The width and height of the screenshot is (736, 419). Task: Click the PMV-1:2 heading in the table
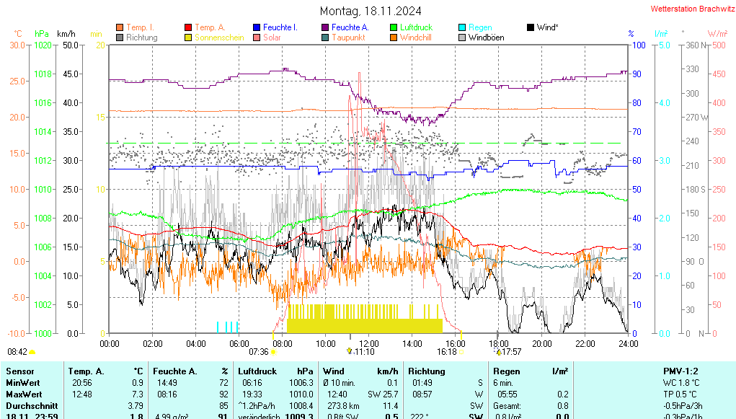pyautogui.click(x=678, y=371)
